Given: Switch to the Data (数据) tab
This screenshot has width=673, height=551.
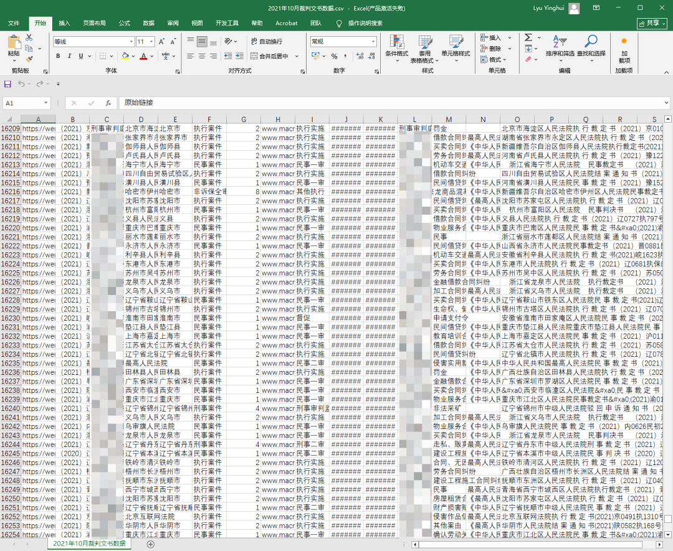Looking at the screenshot, I should click(149, 23).
